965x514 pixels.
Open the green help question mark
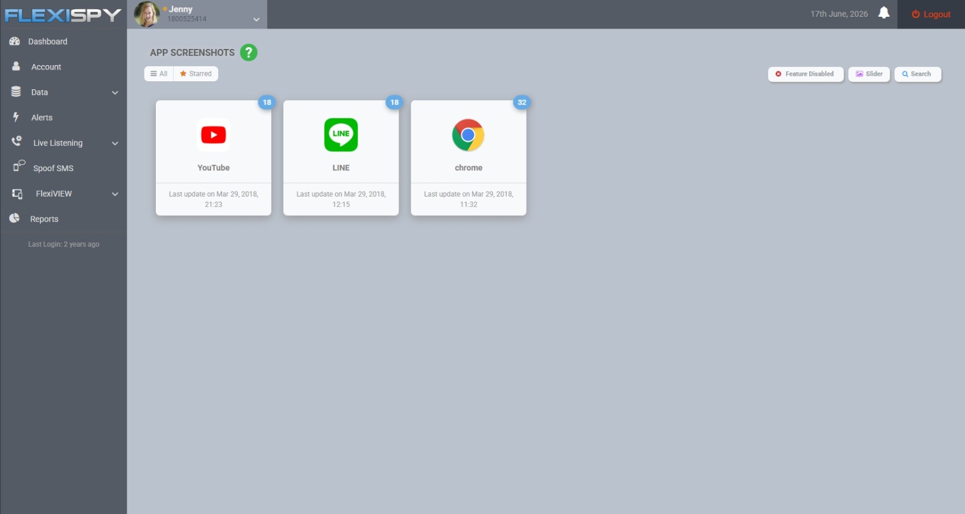(x=248, y=53)
